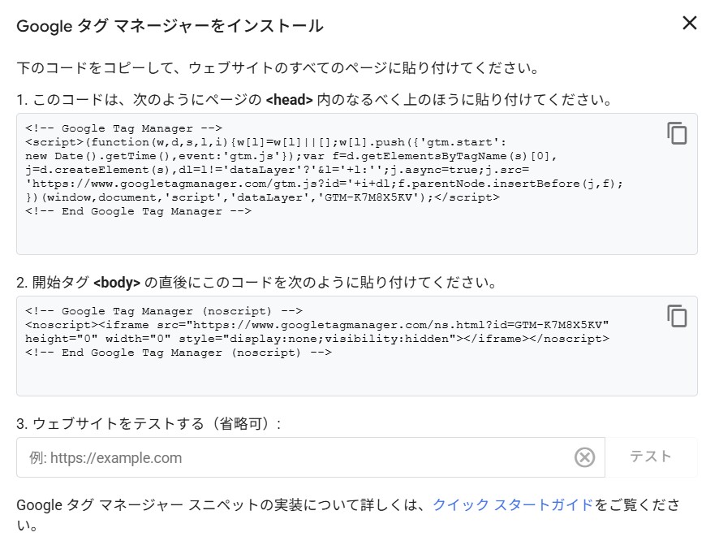The width and height of the screenshot is (719, 554).
Task: Close the Tag Manager install dialog
Action: click(x=690, y=23)
